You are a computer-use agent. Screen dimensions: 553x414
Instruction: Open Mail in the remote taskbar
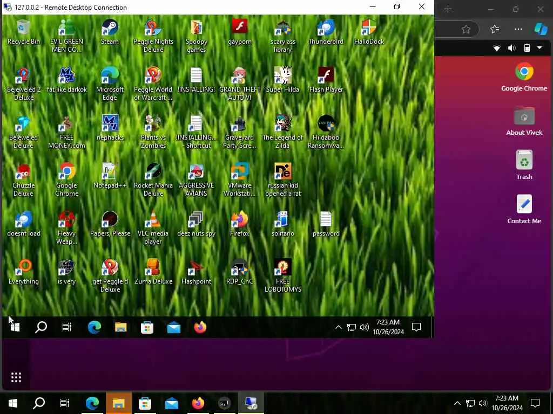[x=173, y=327]
